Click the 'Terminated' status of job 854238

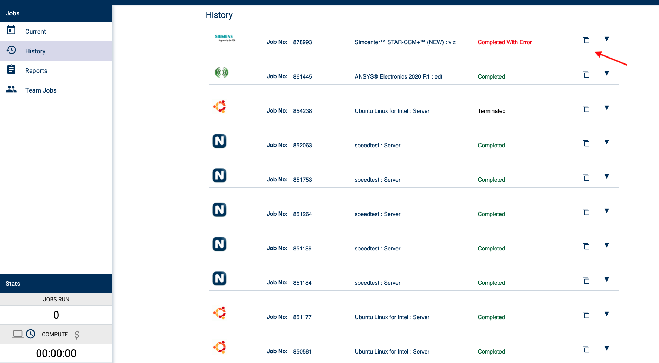(x=492, y=111)
